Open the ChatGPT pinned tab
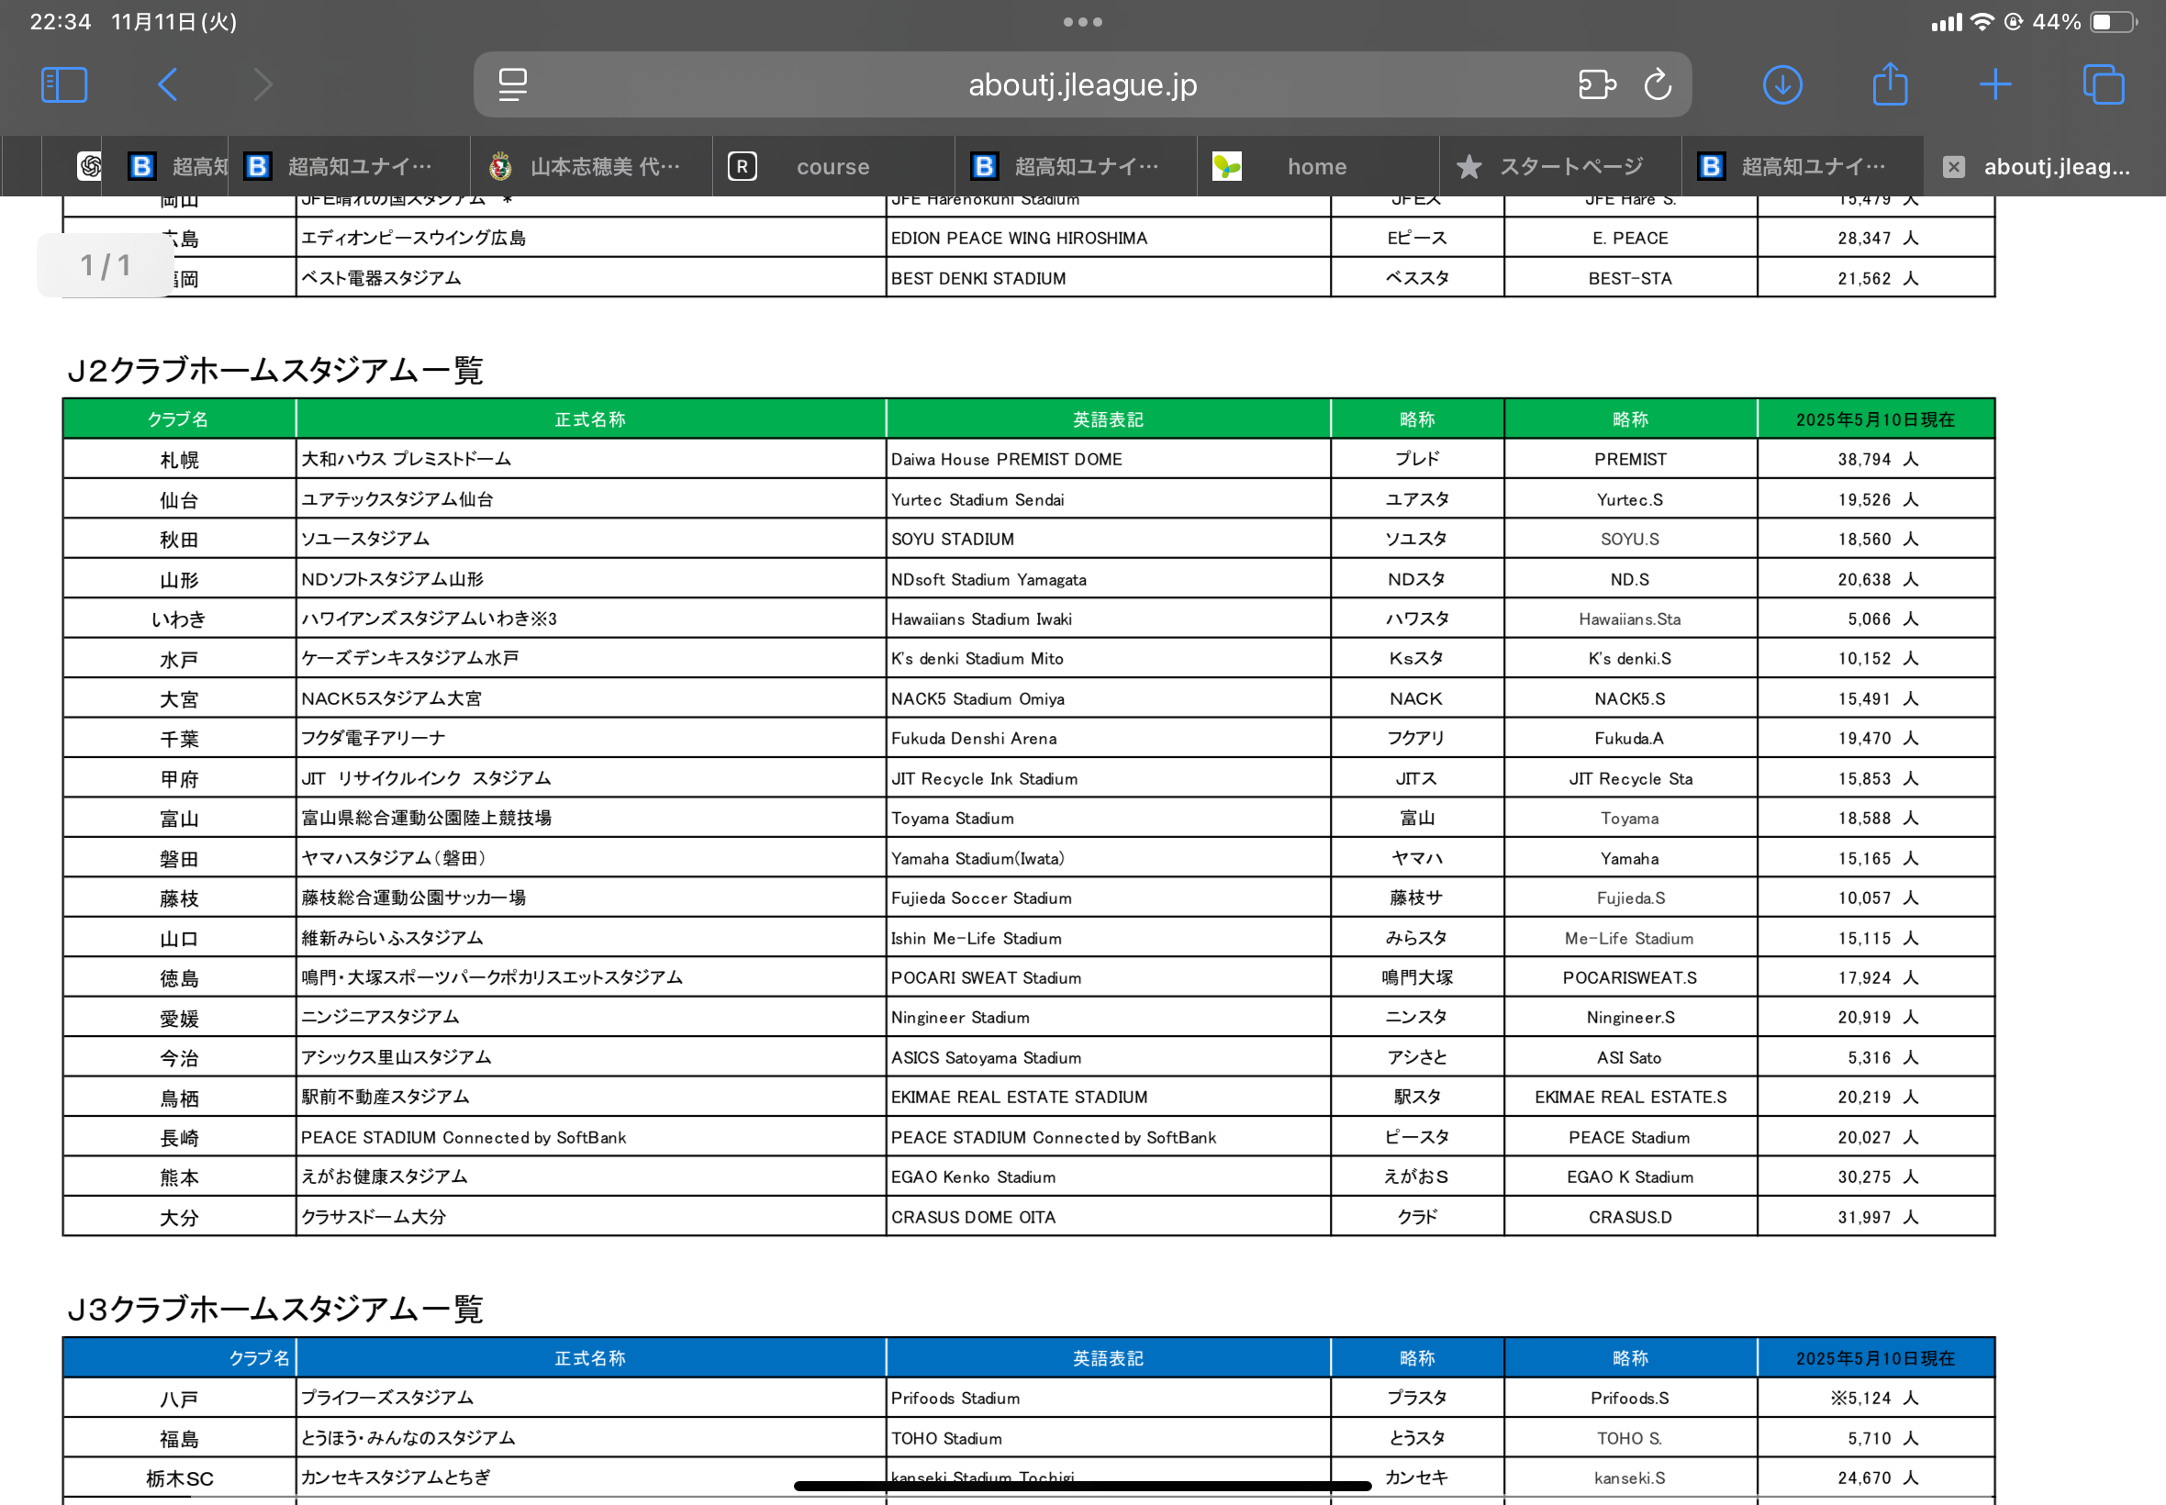The width and height of the screenshot is (2166, 1505). (x=90, y=167)
